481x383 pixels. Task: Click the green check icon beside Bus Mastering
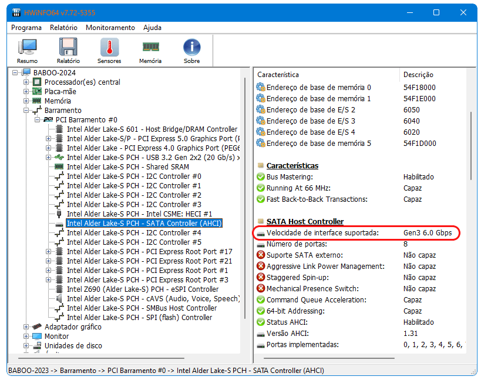point(261,176)
